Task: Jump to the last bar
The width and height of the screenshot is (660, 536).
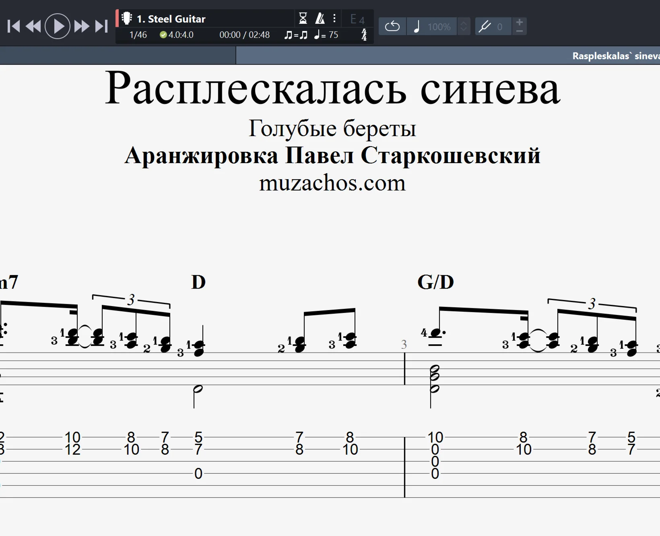Action: pos(101,27)
